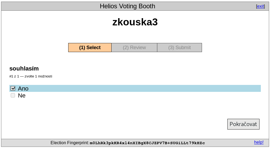This screenshot has height=149, width=271.
Task: Click the zkouska3 election title
Action: (x=135, y=22)
